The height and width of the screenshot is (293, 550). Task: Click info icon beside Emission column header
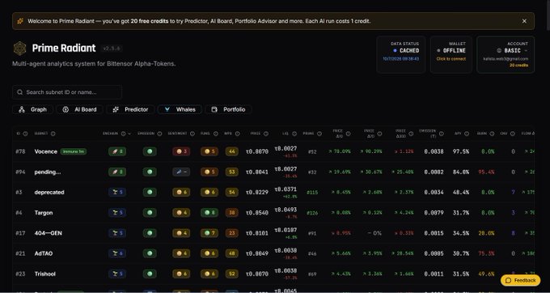coord(159,134)
